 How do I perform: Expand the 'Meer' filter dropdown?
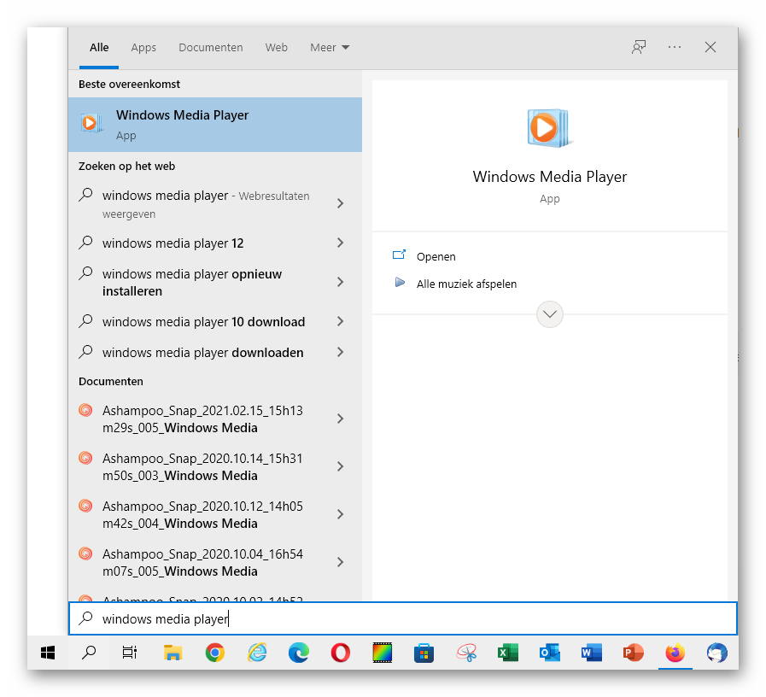330,48
